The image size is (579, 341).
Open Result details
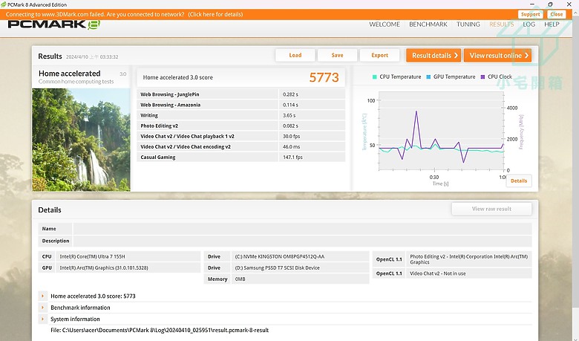click(x=434, y=56)
